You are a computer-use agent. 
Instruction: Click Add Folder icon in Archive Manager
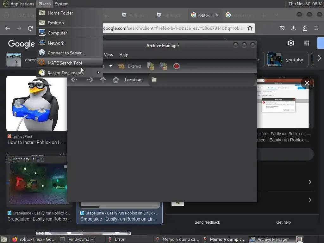click(x=164, y=66)
